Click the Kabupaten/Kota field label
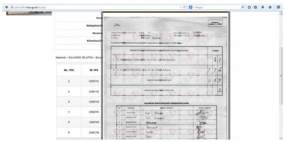 coord(95,25)
